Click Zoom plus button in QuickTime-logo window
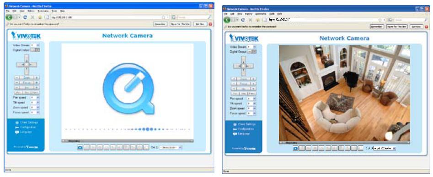 point(37,78)
